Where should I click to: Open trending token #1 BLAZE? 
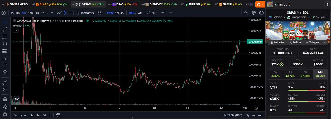(x=50, y=4)
